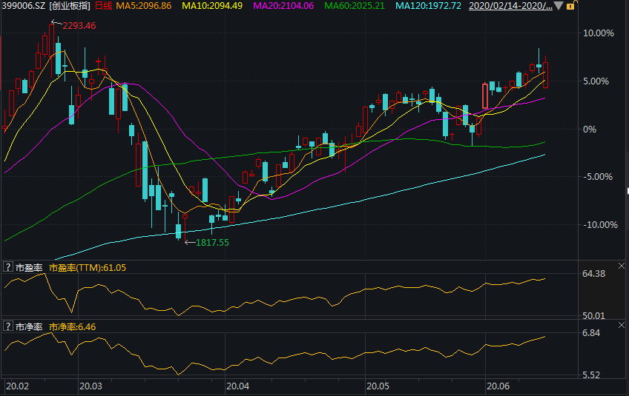
Task: Click the 20.04 date on timeline
Action: pos(237,386)
